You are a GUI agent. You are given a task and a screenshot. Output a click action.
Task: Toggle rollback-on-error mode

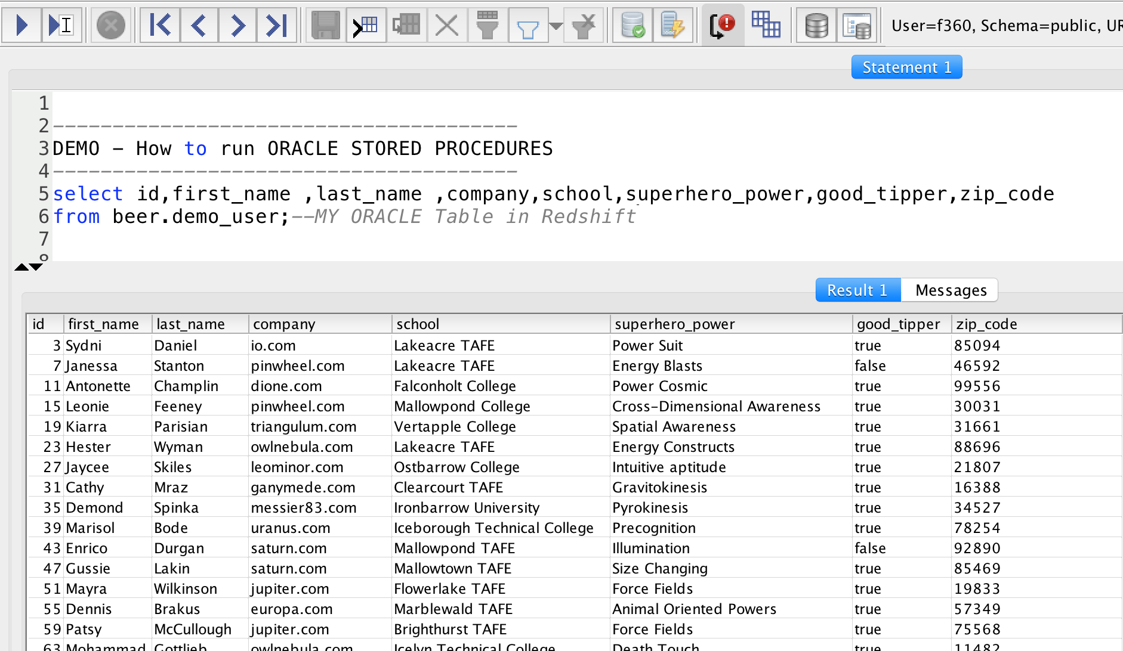point(722,25)
